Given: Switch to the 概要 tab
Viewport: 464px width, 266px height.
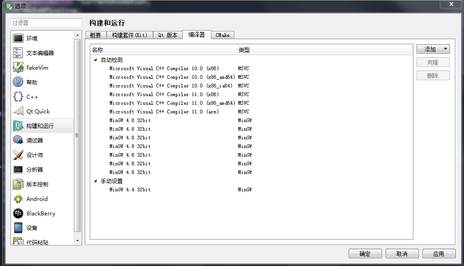Looking at the screenshot, I should 95,35.
